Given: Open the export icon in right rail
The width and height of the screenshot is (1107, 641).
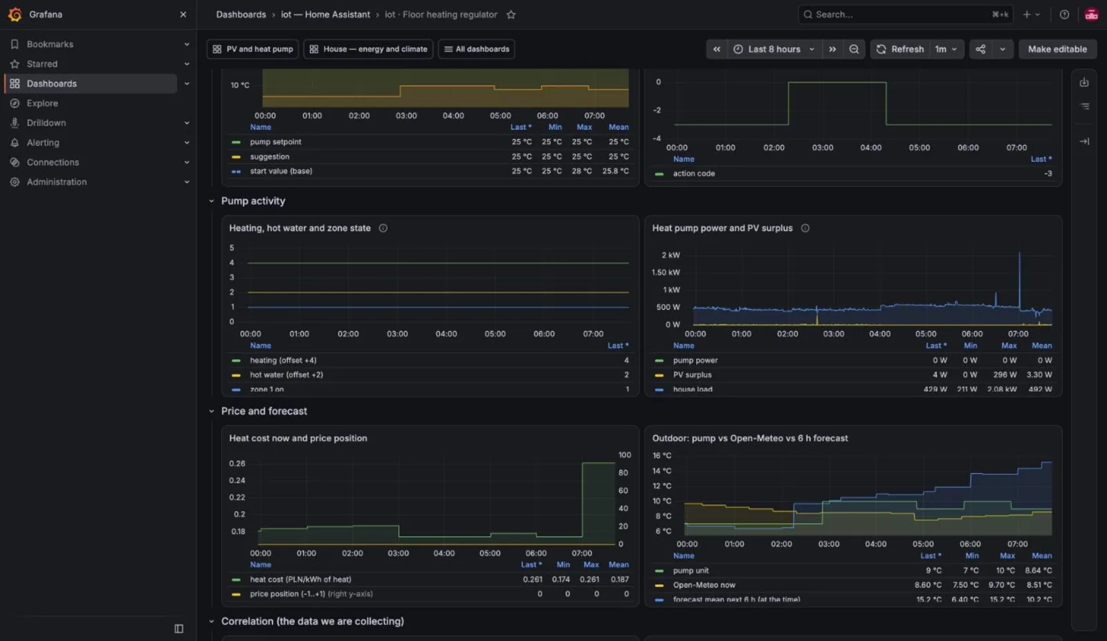Looking at the screenshot, I should tap(1084, 82).
